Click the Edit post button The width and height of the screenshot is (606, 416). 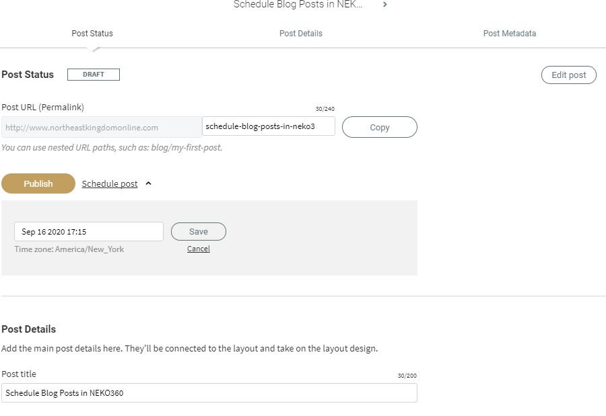568,75
